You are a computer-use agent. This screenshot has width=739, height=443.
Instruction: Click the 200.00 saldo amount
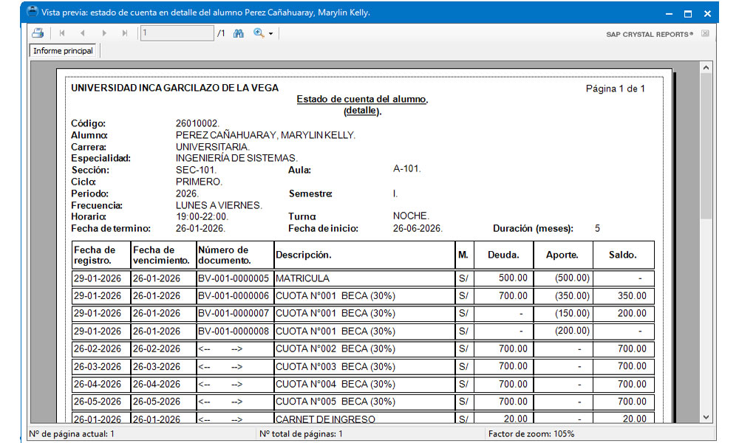pyautogui.click(x=632, y=313)
